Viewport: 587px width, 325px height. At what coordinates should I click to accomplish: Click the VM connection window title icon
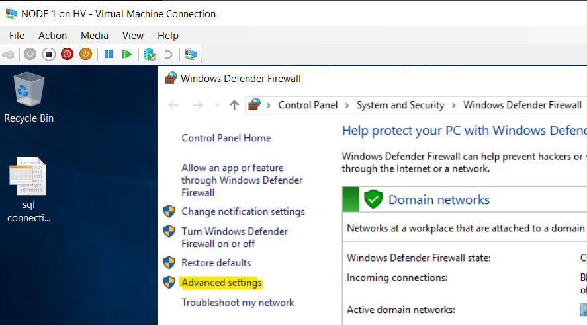pos(11,13)
